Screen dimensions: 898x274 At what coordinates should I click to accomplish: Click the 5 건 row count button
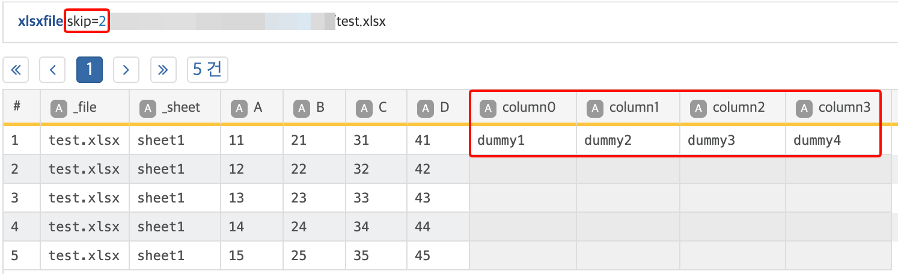pyautogui.click(x=207, y=70)
